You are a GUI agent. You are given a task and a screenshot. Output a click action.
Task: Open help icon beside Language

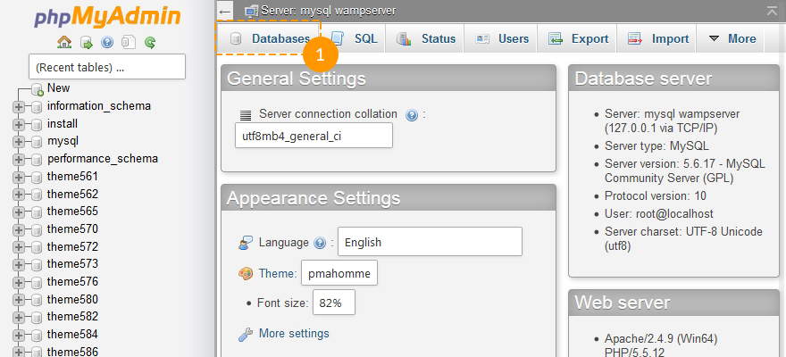[320, 244]
